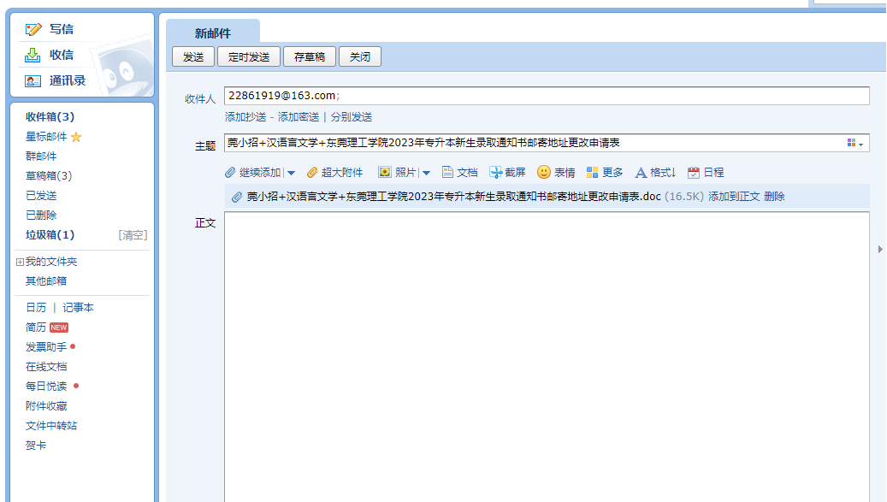887x502 pixels.
Task: Click the inbox download icon beside 收信
Action: [x=33, y=55]
